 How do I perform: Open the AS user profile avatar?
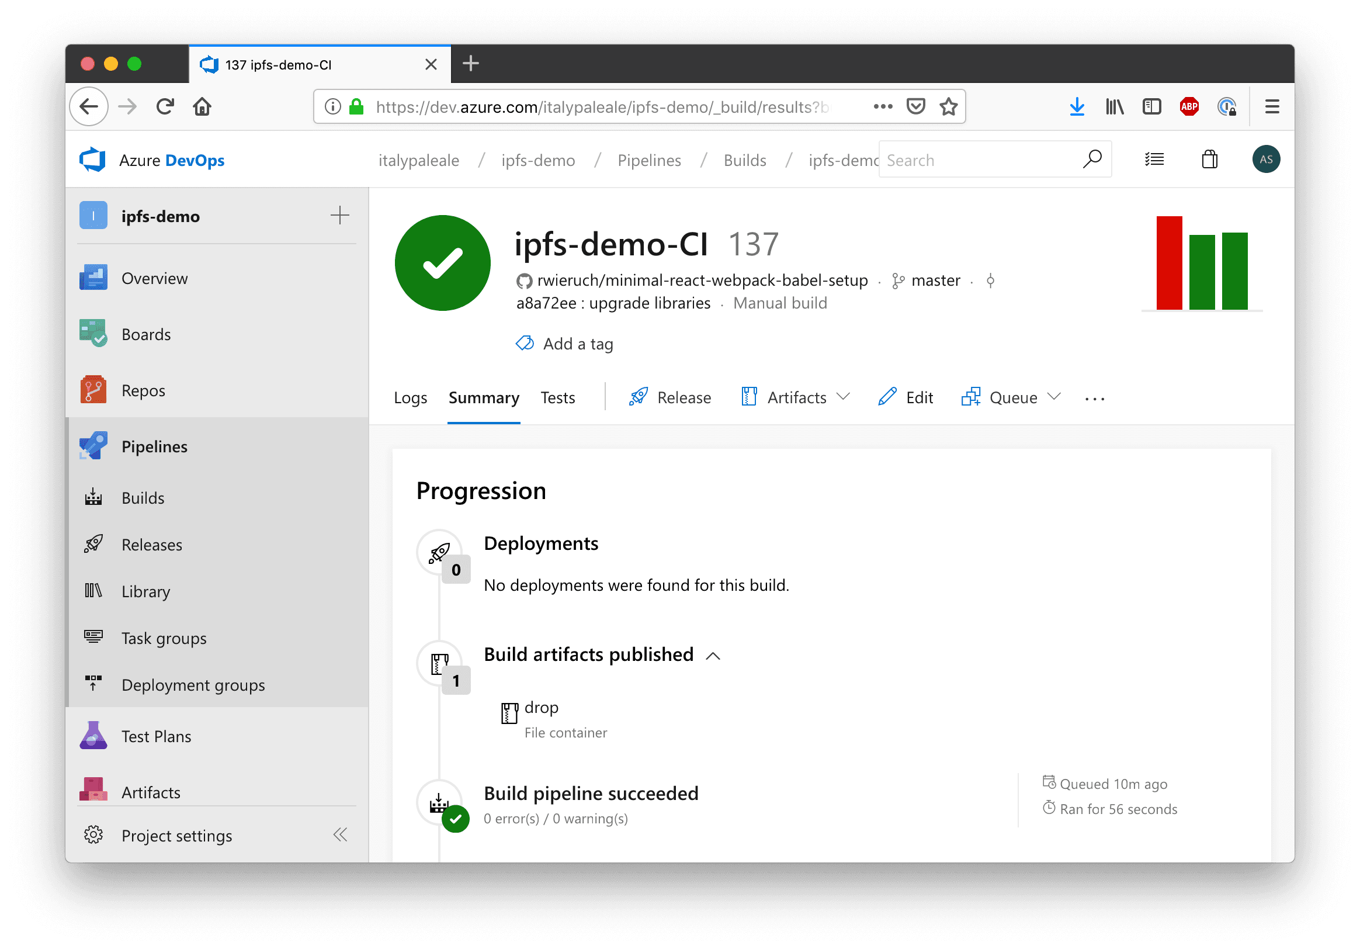point(1266,160)
